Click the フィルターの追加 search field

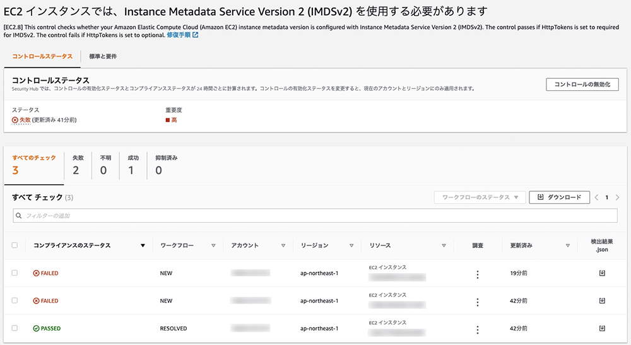[315, 216]
